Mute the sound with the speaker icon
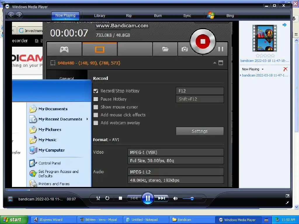 [175, 198]
